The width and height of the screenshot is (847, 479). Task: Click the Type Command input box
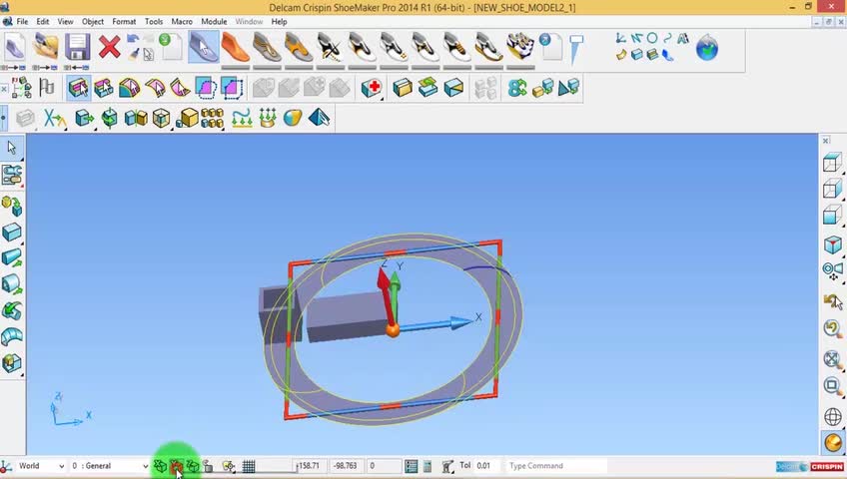[x=556, y=466]
